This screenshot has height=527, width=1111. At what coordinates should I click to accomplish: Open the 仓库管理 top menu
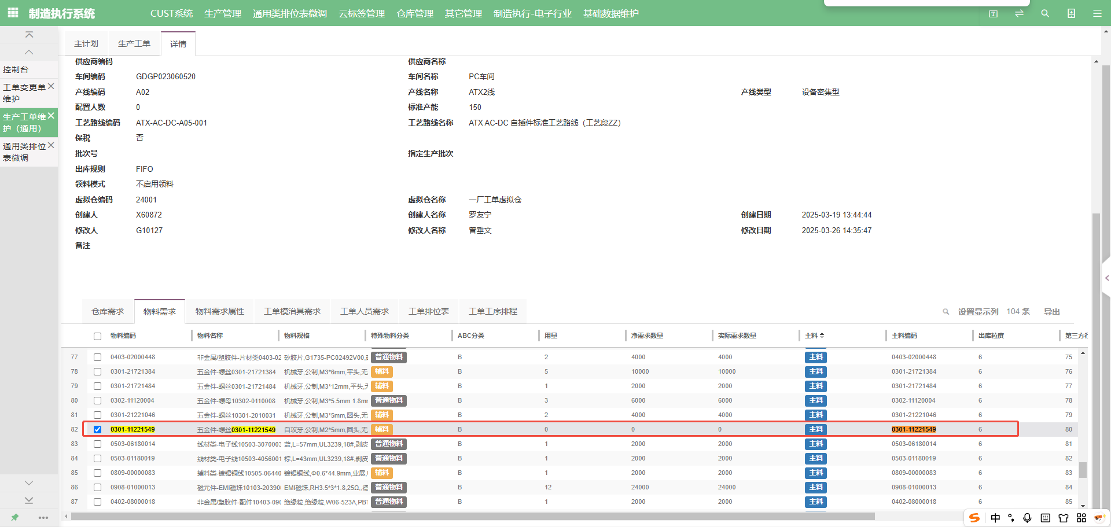(x=414, y=13)
